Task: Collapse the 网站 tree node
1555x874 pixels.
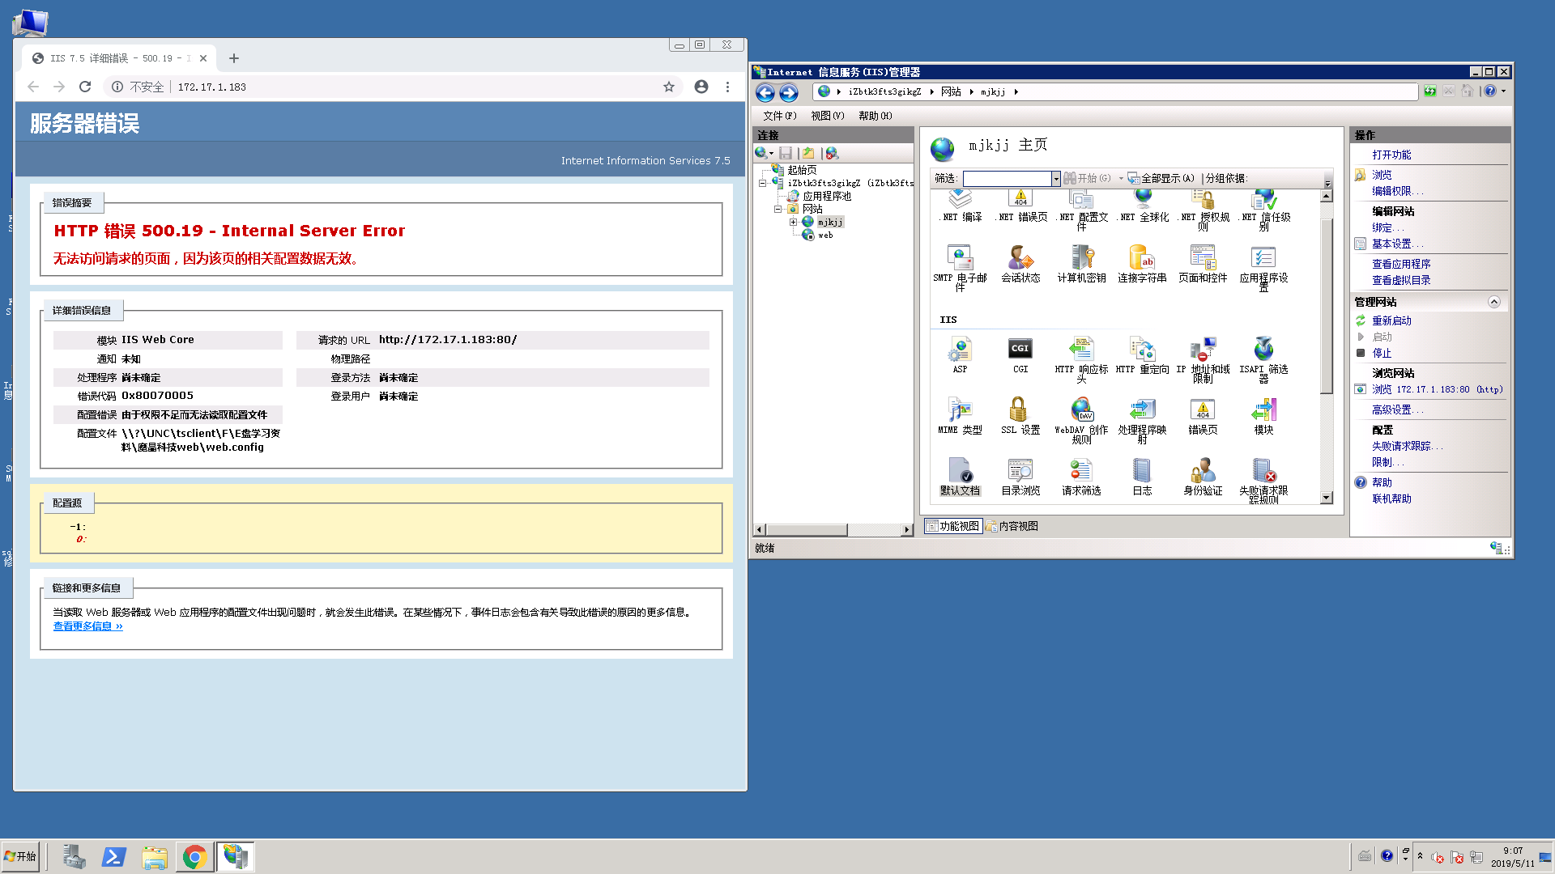Action: point(777,209)
